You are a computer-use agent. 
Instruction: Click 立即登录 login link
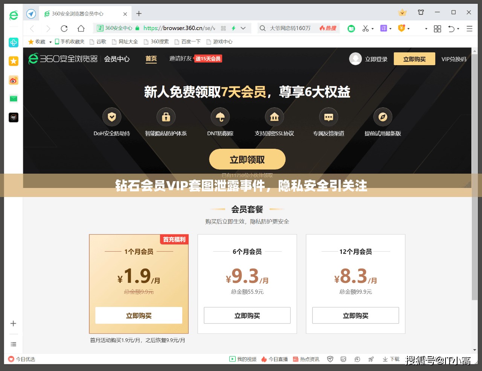[376, 59]
